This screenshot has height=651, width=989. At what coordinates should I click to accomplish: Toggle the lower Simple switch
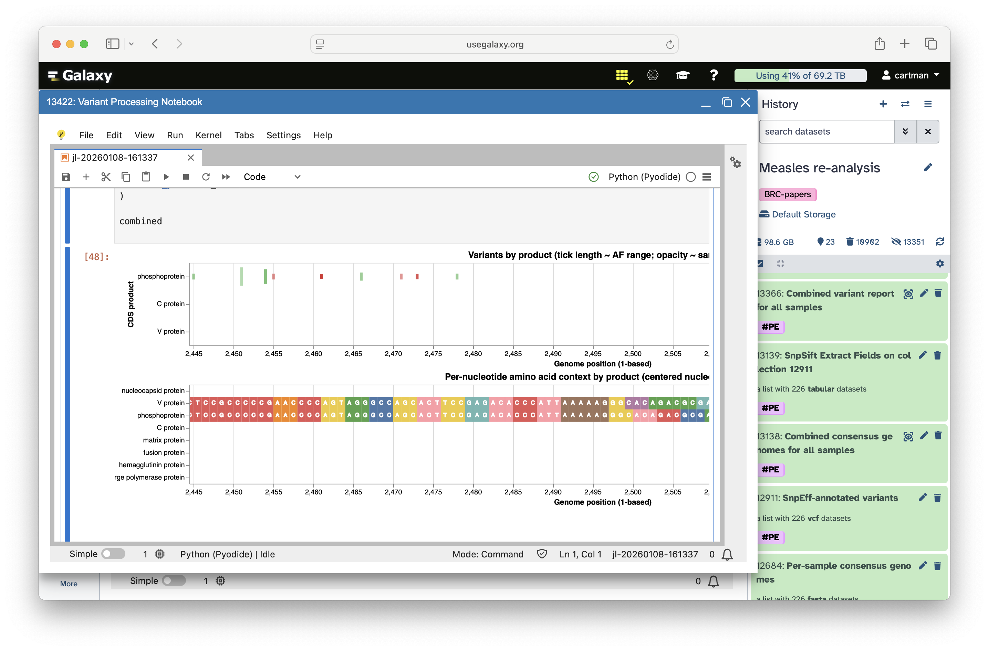tap(174, 580)
